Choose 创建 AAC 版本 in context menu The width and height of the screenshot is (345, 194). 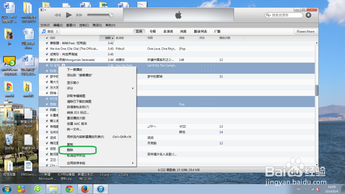(x=98, y=124)
